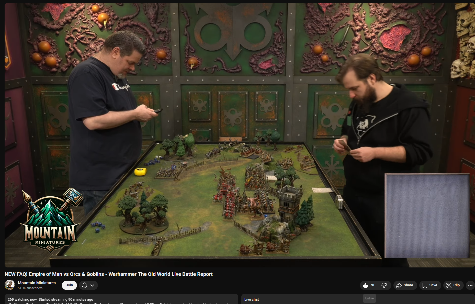The height and width of the screenshot is (304, 475).
Task: Click the video player showing the battle table
Action: [240, 135]
